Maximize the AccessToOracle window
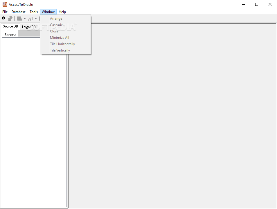Screen dimensions: 277x209 (257, 4)
